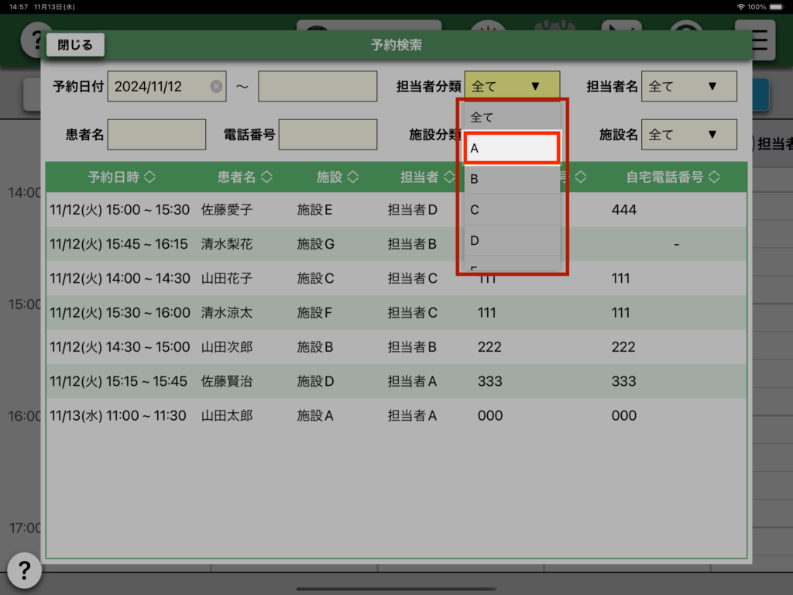Image resolution: width=793 pixels, height=595 pixels.
Task: Select option D in the dropdown
Action: coord(512,241)
